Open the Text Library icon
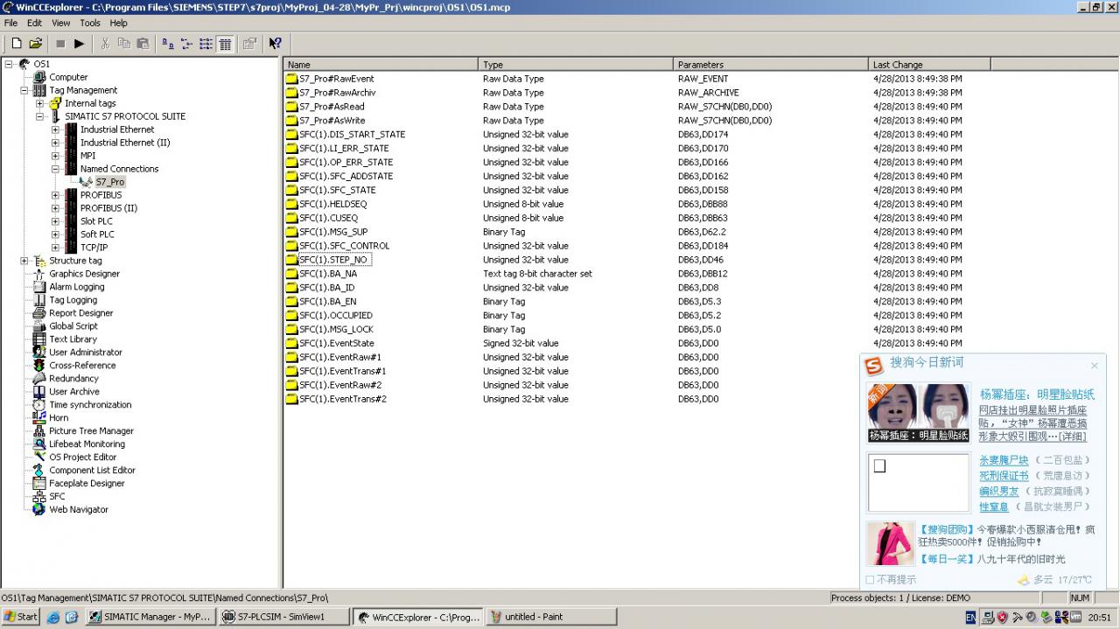The height and width of the screenshot is (629, 1120). 39,339
